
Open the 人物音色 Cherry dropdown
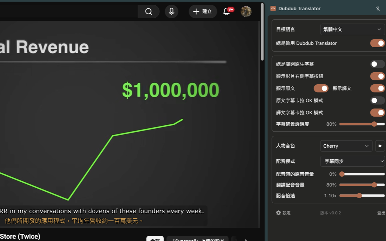coord(346,146)
